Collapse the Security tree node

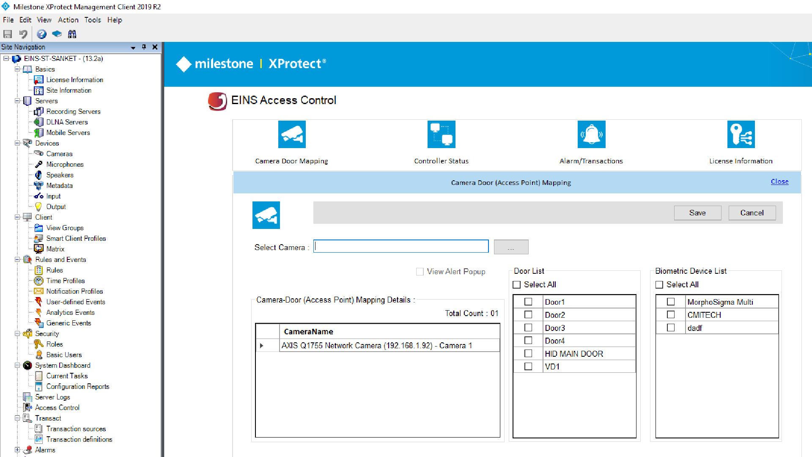17,333
